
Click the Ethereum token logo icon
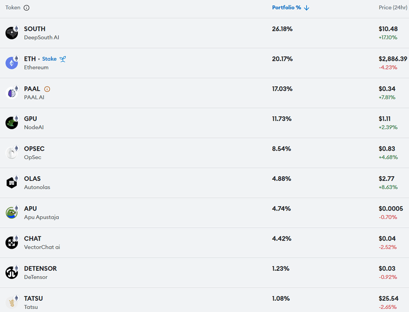[x=12, y=63]
